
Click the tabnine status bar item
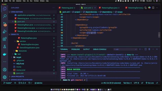(x=38, y=83)
